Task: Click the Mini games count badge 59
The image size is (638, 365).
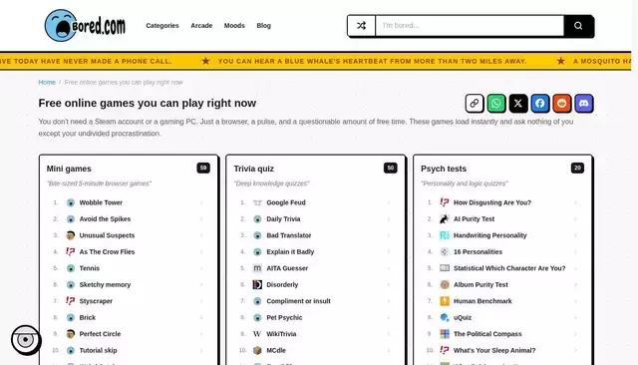Action: coord(203,169)
